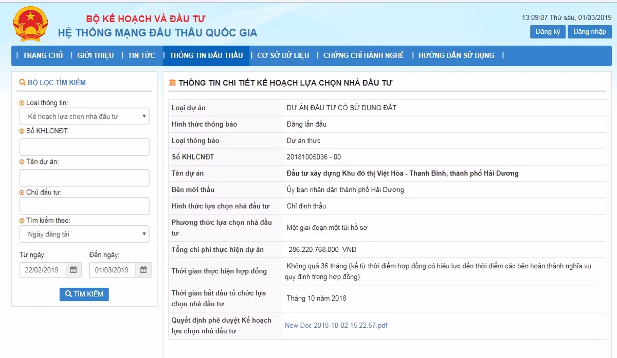Click the search icon inside TÌM KIẾM button
The width and height of the screenshot is (617, 358).
coord(68,294)
